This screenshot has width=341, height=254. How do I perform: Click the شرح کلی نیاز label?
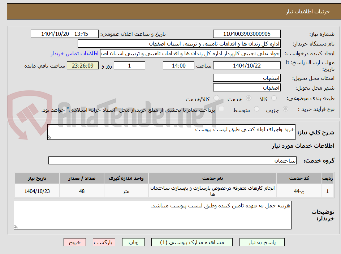coord(316,133)
